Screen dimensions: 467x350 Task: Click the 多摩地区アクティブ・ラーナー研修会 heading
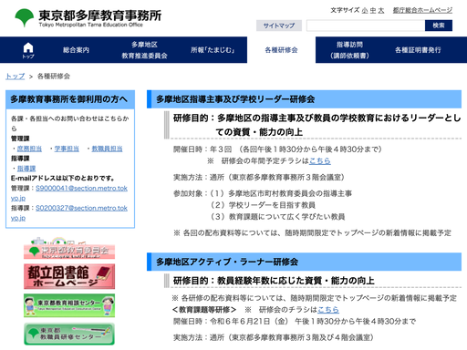tap(227, 262)
